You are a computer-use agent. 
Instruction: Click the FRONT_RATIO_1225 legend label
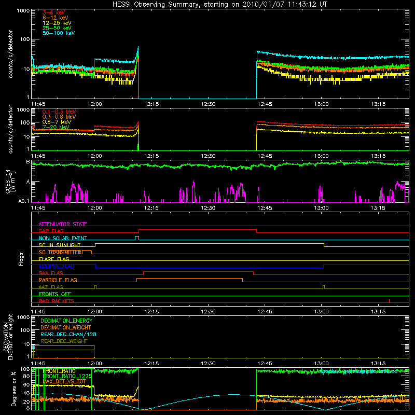[67, 376]
